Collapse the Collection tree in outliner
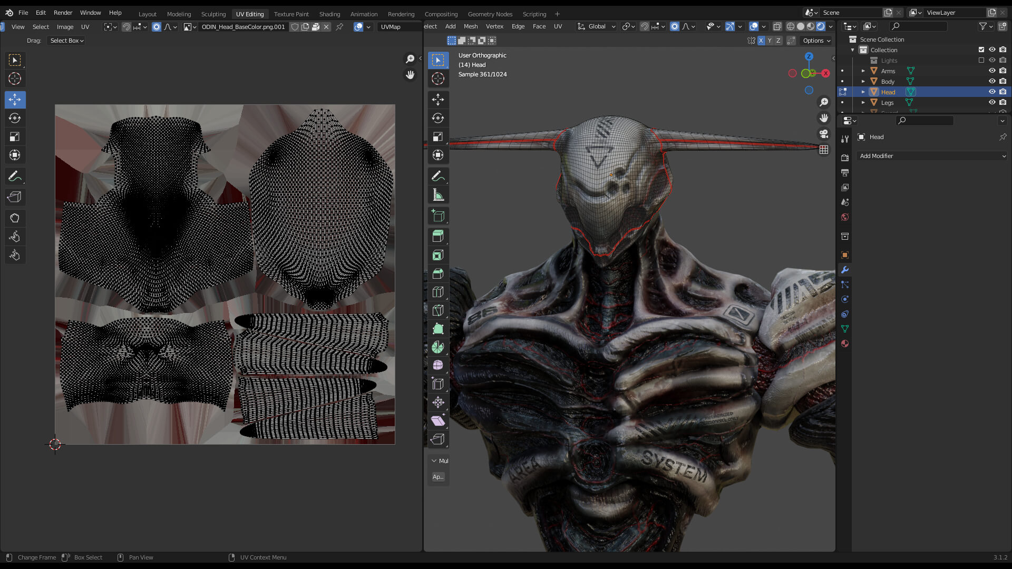The width and height of the screenshot is (1012, 569). (853, 50)
